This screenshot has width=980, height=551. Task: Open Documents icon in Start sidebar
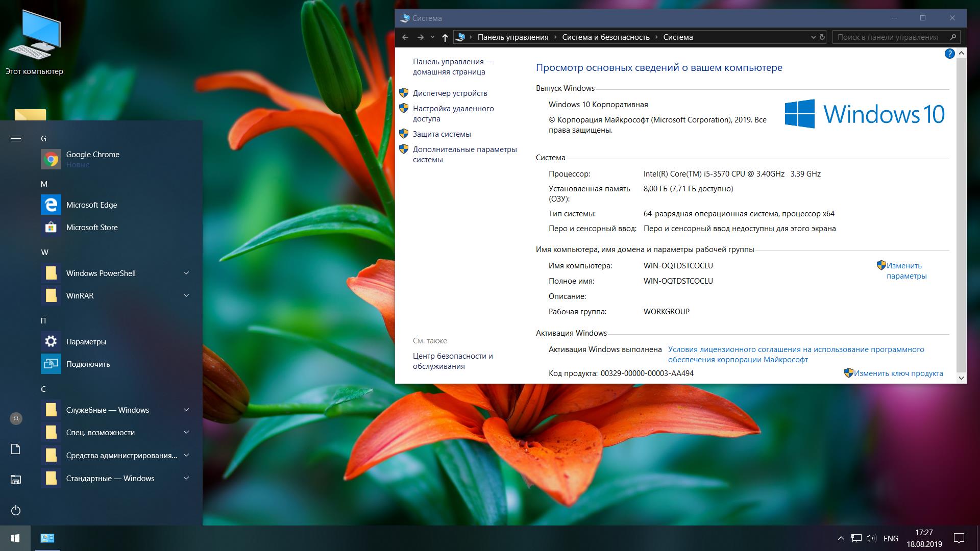[x=16, y=449]
